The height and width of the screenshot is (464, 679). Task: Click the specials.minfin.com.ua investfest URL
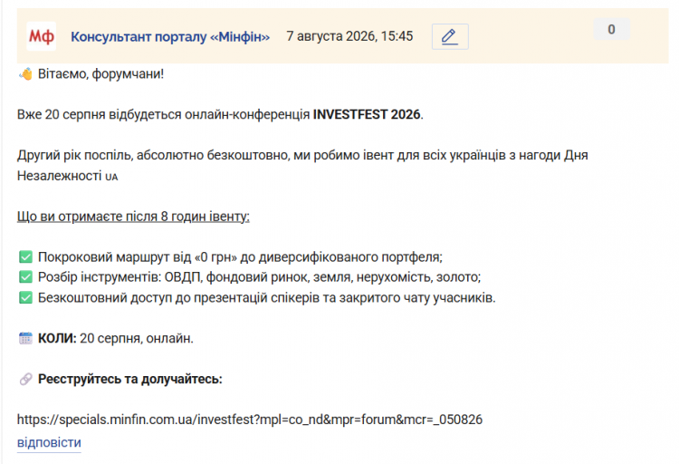(x=250, y=420)
